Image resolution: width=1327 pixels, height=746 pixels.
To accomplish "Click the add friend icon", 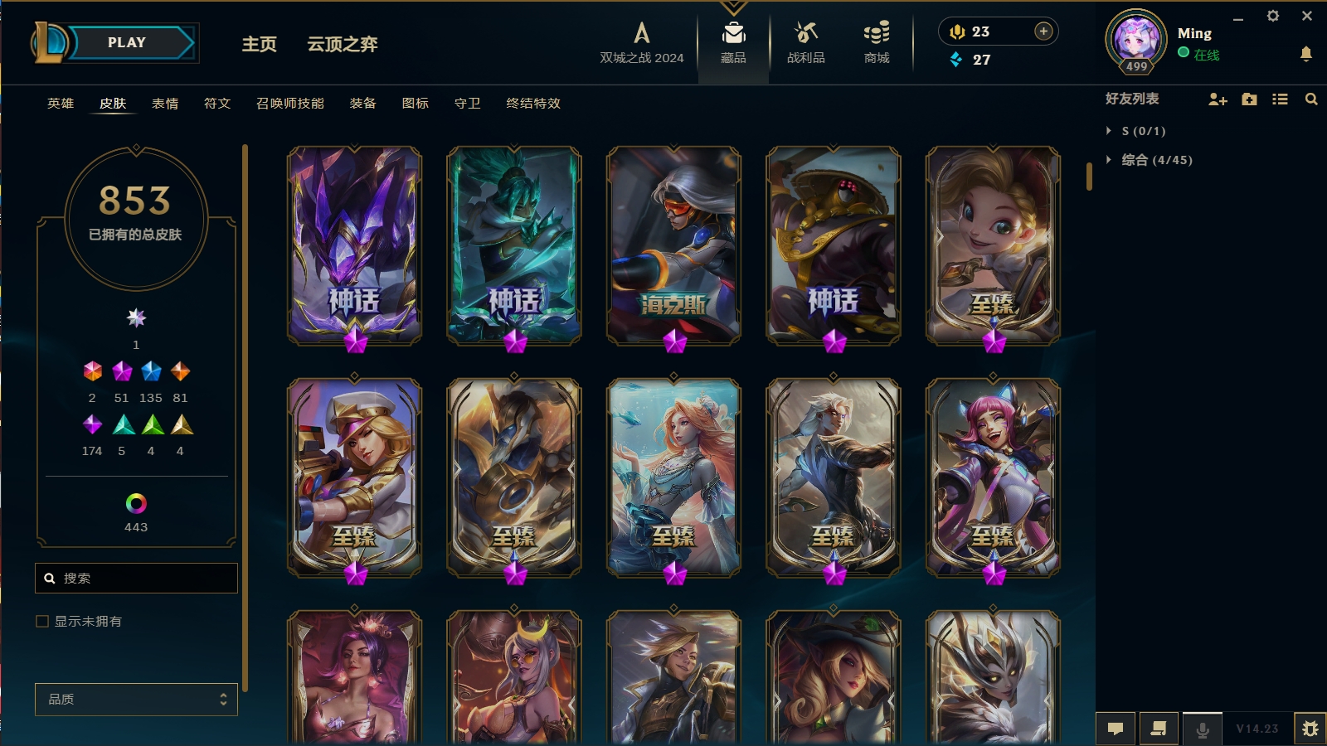I will pyautogui.click(x=1218, y=99).
